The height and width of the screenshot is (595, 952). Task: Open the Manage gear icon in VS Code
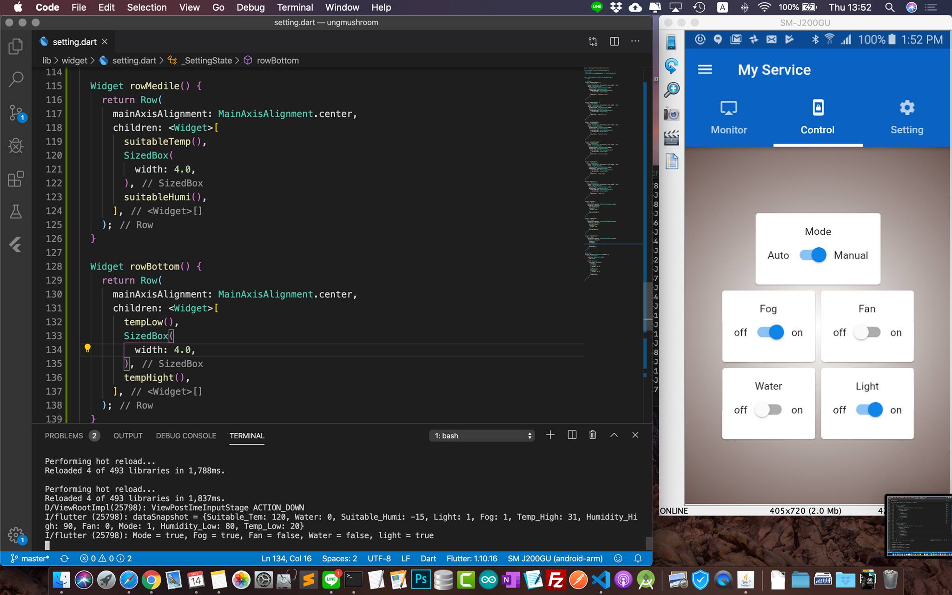pos(16,535)
